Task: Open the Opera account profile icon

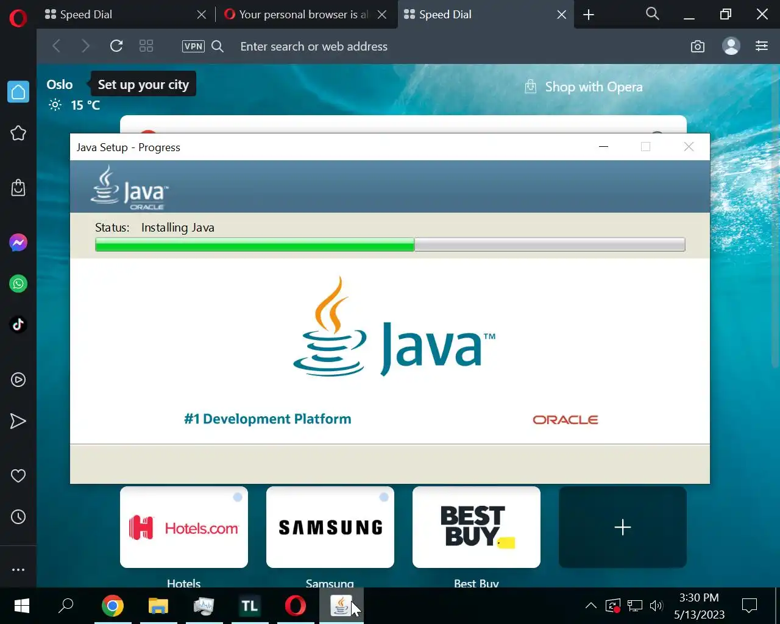Action: pos(731,46)
